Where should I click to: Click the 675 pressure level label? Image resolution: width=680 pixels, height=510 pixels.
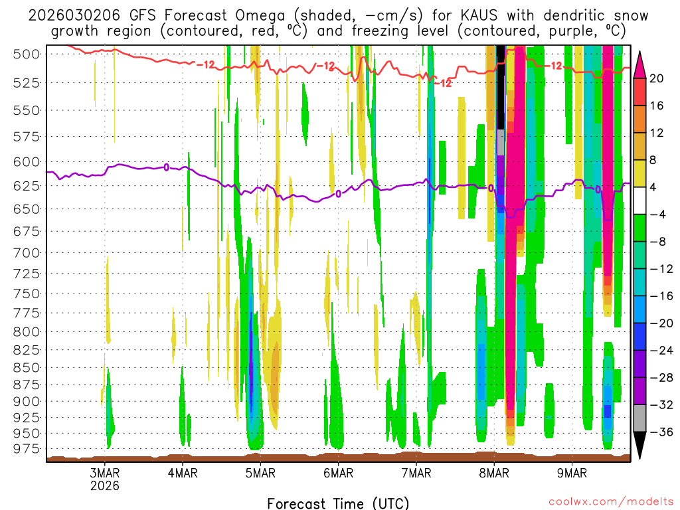[26, 231]
